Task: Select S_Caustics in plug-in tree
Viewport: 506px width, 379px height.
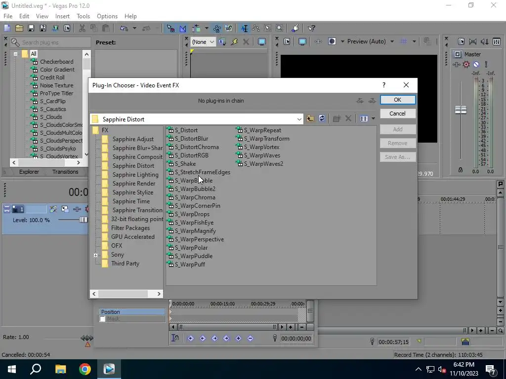Action: [x=52, y=109]
